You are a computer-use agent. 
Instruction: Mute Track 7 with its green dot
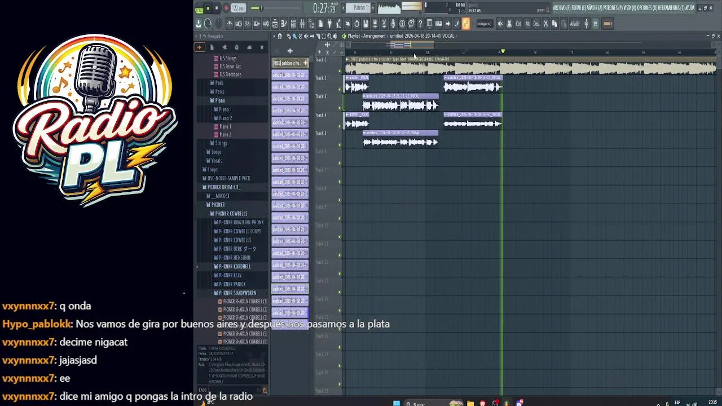coord(340,182)
